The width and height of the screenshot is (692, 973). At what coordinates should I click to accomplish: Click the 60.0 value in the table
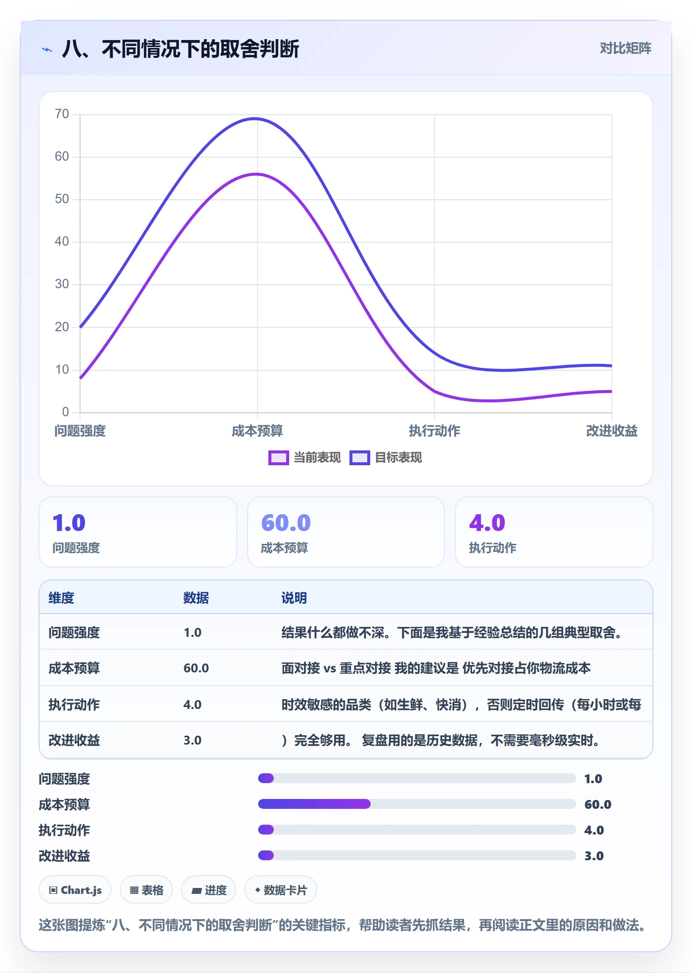(196, 668)
